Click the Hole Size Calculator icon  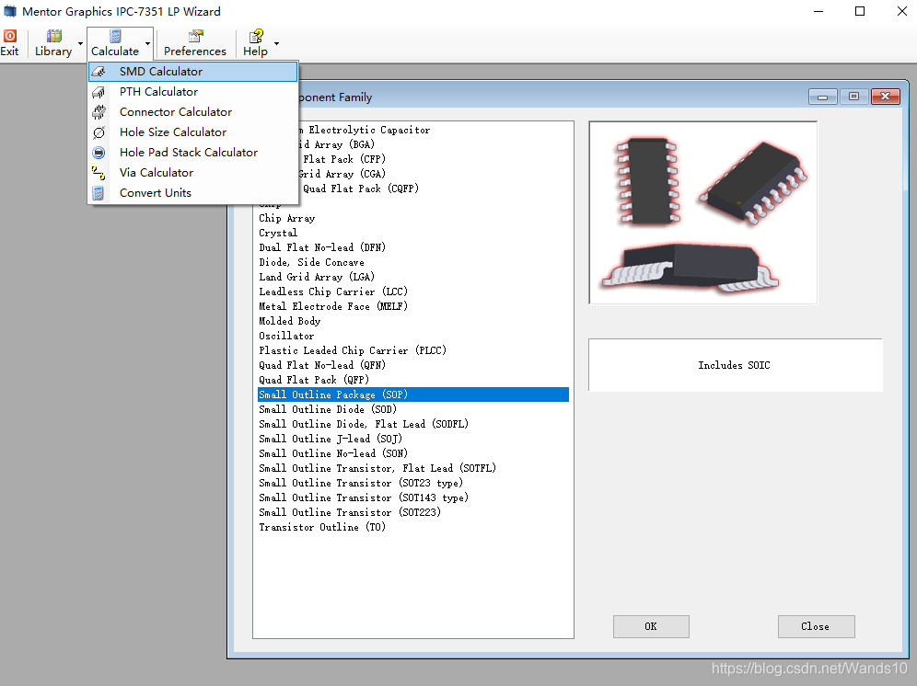pos(99,132)
